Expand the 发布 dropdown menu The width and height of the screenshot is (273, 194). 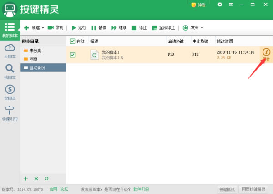point(202,28)
